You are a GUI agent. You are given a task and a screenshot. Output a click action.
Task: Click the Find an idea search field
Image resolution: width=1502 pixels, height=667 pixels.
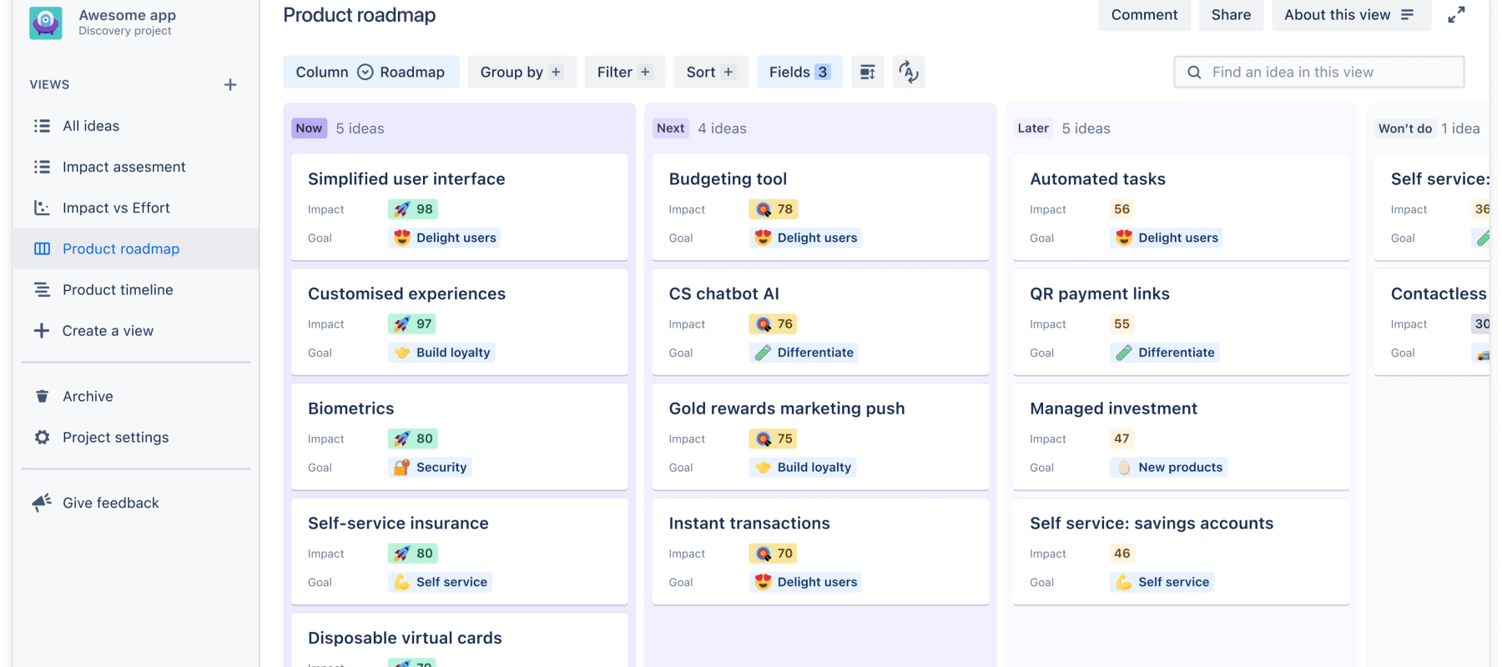point(1327,73)
